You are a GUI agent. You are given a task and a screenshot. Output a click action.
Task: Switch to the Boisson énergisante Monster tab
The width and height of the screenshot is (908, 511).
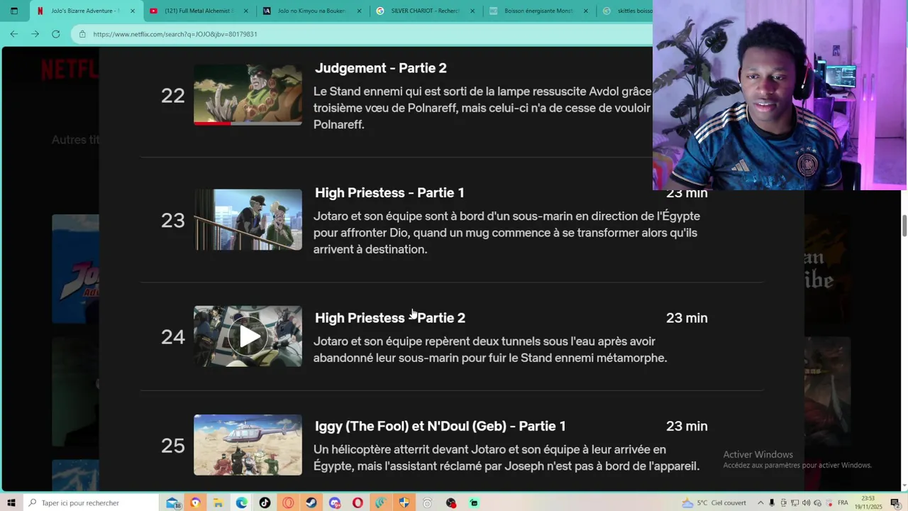[x=538, y=11]
